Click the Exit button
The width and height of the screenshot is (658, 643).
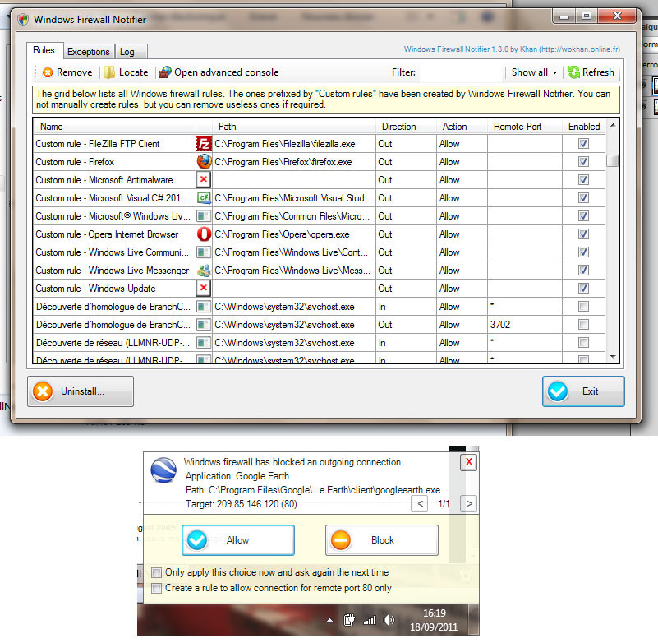coord(583,391)
